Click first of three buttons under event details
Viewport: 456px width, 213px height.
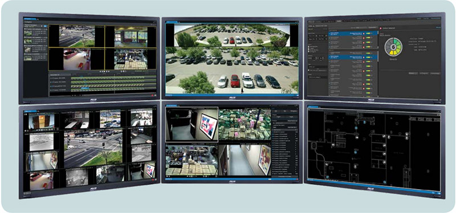[413, 73]
